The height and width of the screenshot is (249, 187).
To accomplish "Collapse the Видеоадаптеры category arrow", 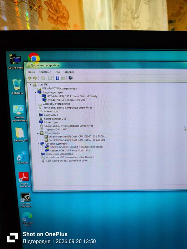I will click(35, 92).
